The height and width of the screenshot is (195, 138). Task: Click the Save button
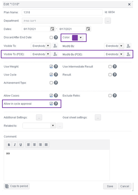tap(110, 186)
